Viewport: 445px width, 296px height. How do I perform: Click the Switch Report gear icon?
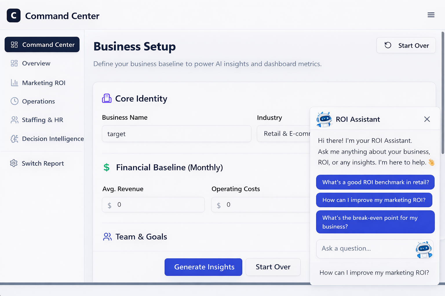(14, 163)
